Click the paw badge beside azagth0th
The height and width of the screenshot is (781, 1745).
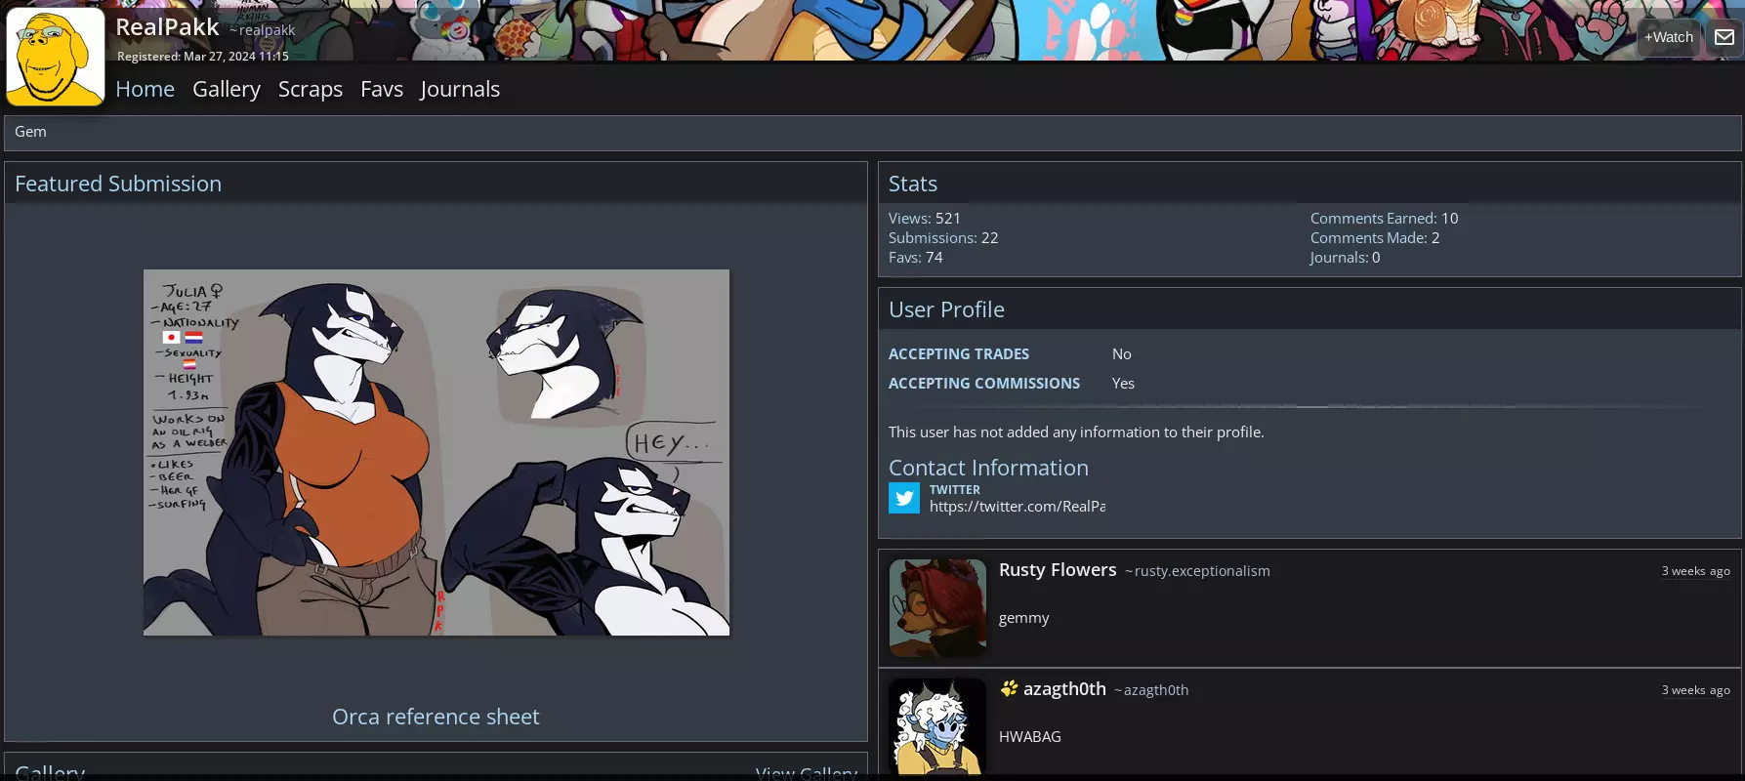(1009, 689)
